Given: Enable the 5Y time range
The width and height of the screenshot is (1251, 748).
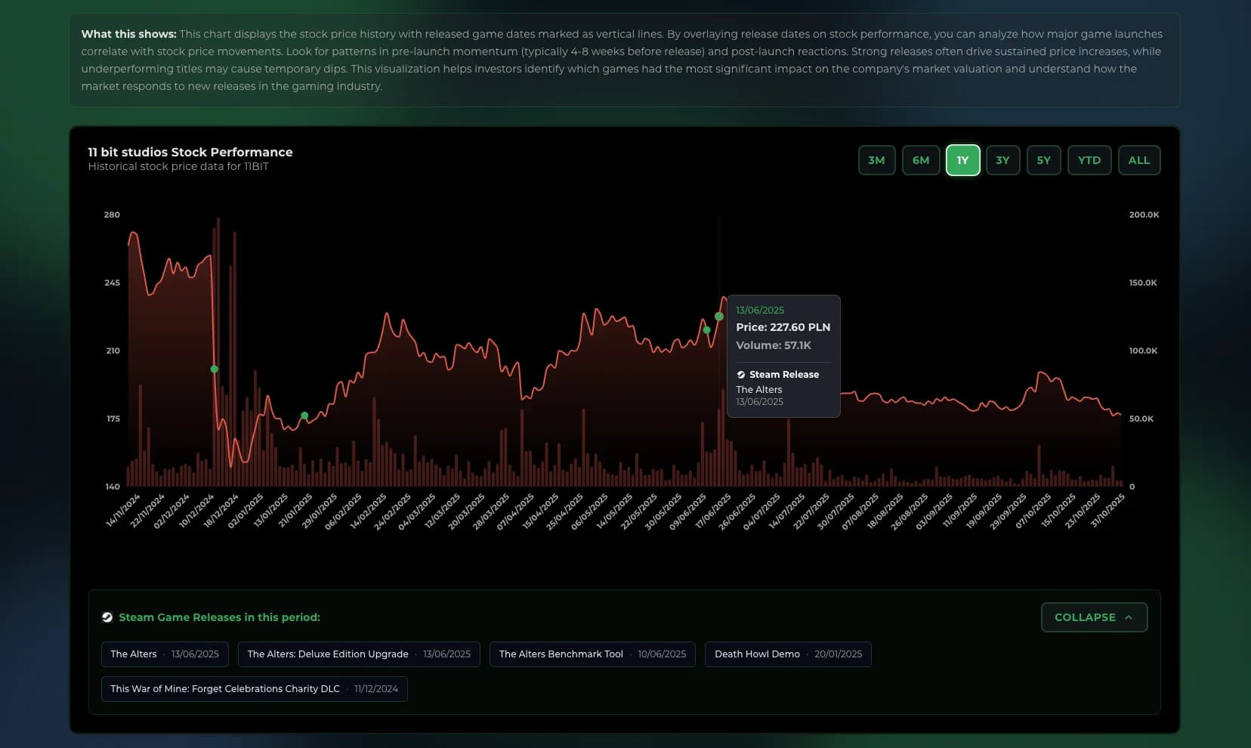Looking at the screenshot, I should coord(1044,159).
